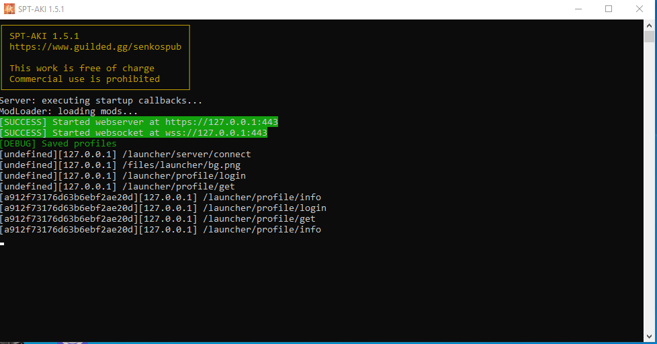Click the '[DEBUG] Saved profiles' line

pyautogui.click(x=58, y=143)
